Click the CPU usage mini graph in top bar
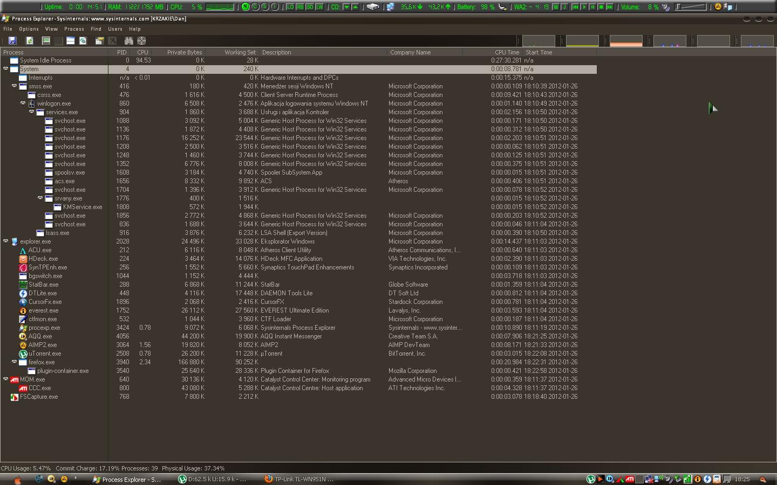 (x=220, y=7)
